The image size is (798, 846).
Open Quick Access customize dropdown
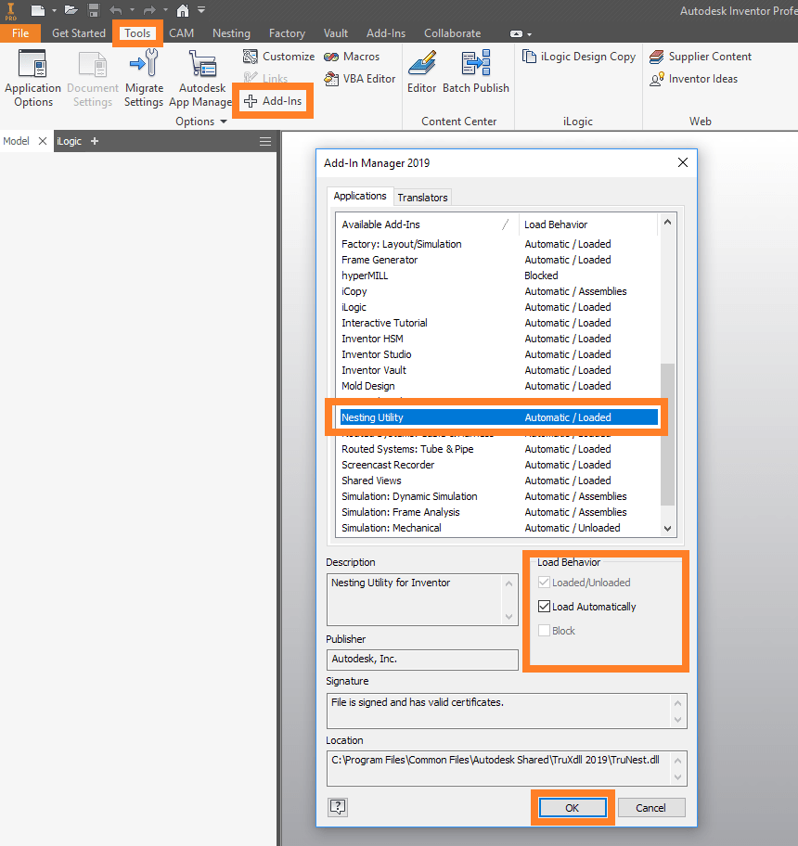click(x=201, y=10)
